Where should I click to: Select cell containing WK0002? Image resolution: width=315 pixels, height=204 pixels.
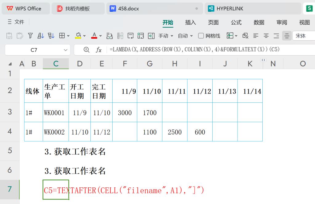tap(56, 132)
